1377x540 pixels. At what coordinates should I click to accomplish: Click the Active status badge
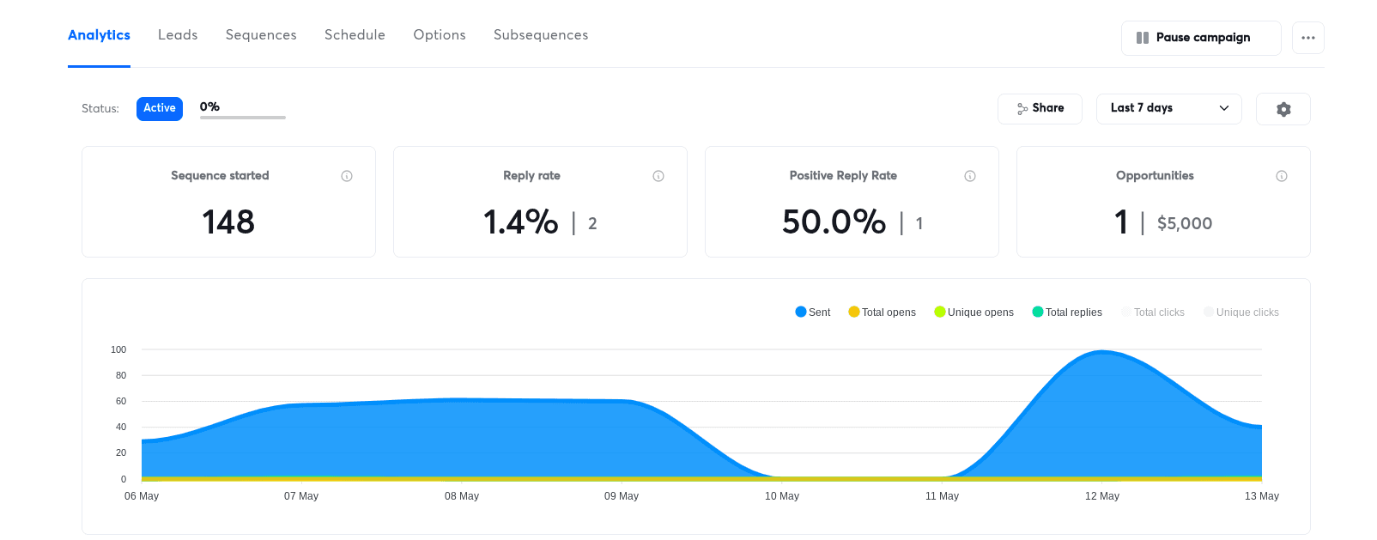(x=160, y=108)
